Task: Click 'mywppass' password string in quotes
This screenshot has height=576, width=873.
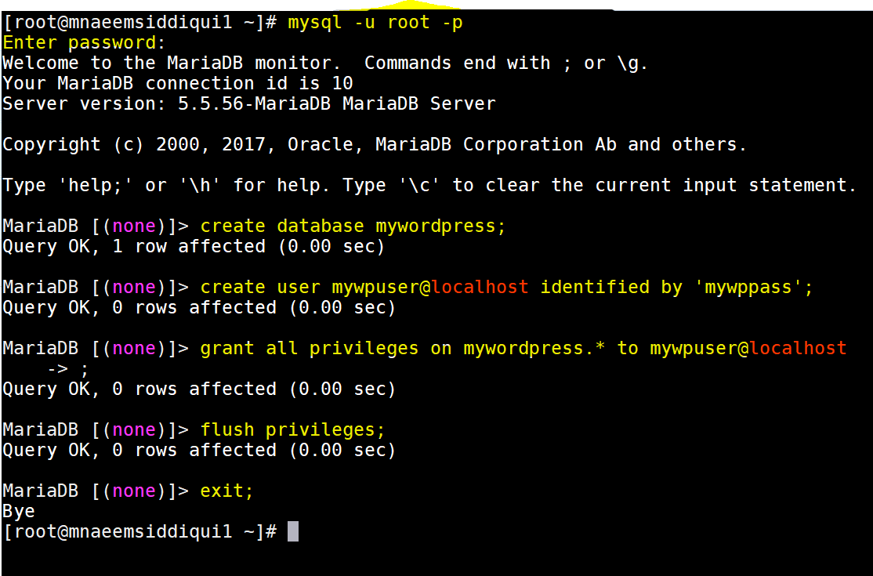Action: coord(748,287)
